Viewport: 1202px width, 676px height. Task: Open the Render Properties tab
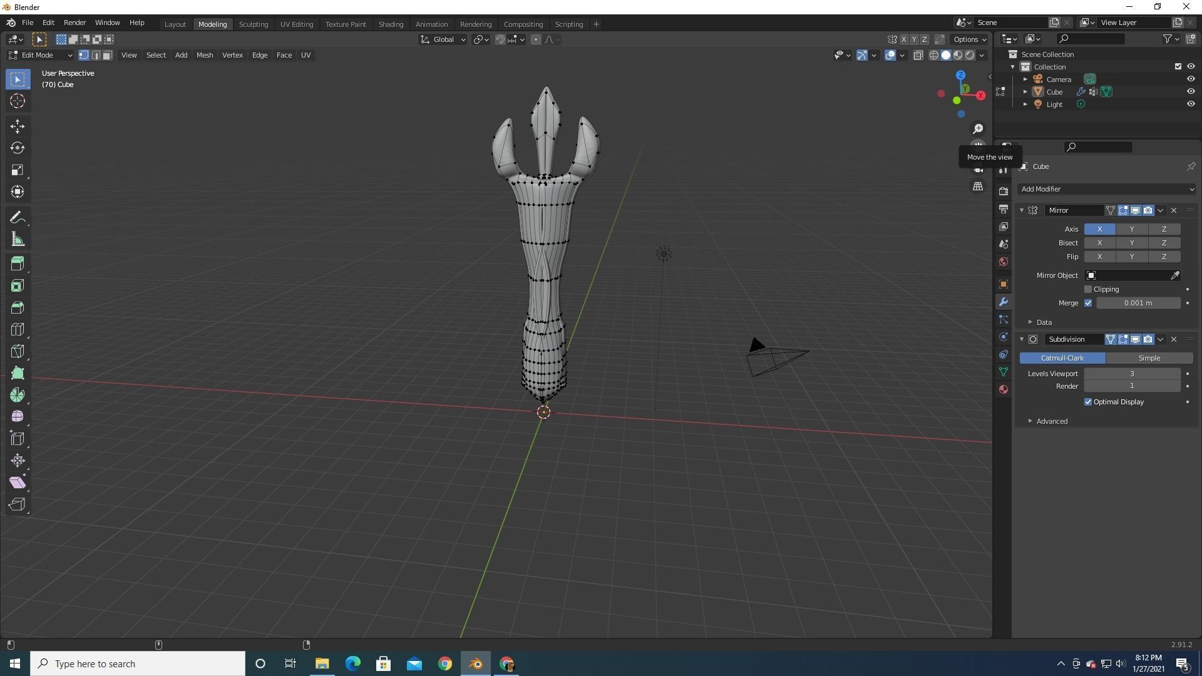coord(1004,191)
